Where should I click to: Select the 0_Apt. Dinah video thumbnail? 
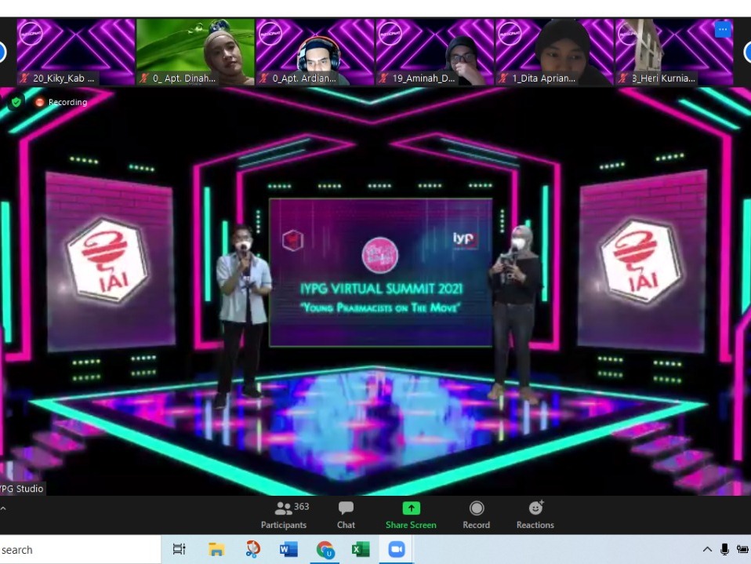tap(195, 52)
